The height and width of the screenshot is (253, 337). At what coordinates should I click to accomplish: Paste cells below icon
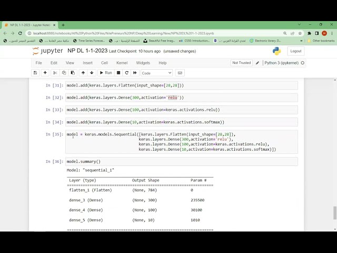(x=73, y=73)
